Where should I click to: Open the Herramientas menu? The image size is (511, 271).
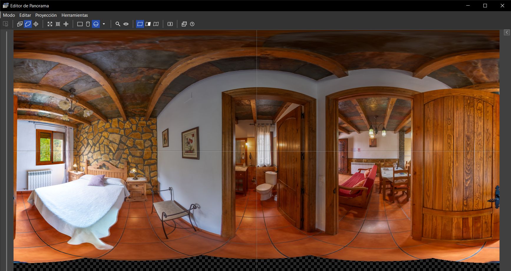[75, 15]
